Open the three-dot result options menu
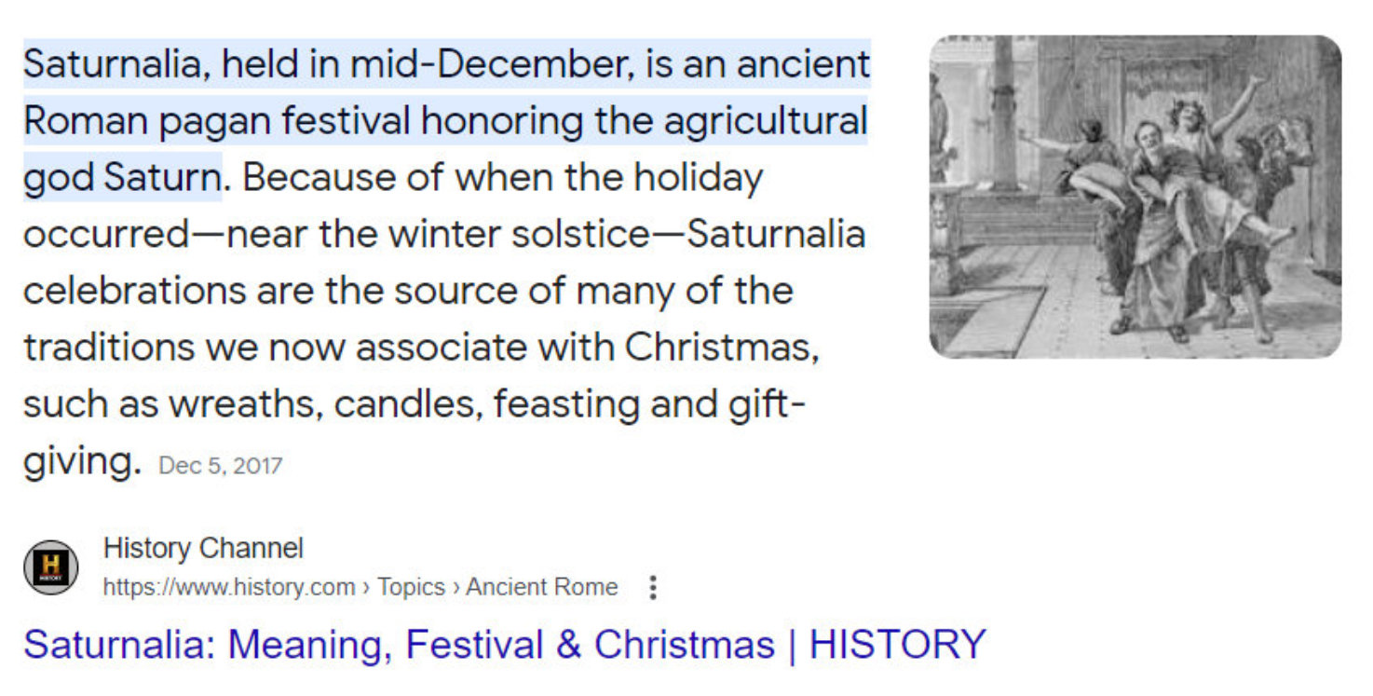The image size is (1373, 696). 653,588
